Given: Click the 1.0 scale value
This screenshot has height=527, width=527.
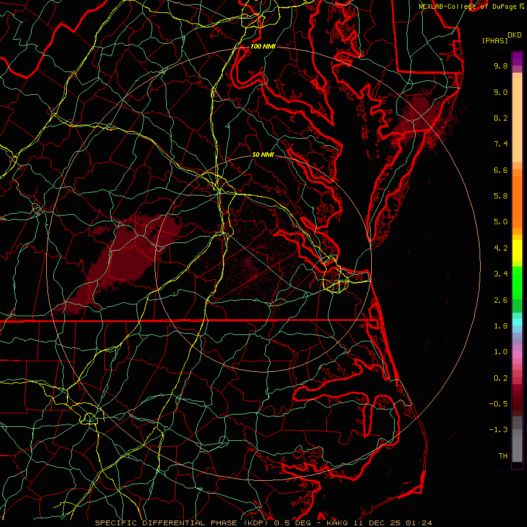Looking at the screenshot, I should click(501, 352).
